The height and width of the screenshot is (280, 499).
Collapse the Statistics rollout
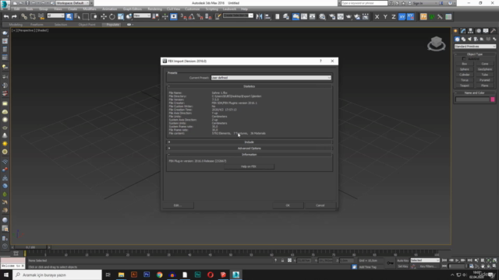tap(249, 86)
